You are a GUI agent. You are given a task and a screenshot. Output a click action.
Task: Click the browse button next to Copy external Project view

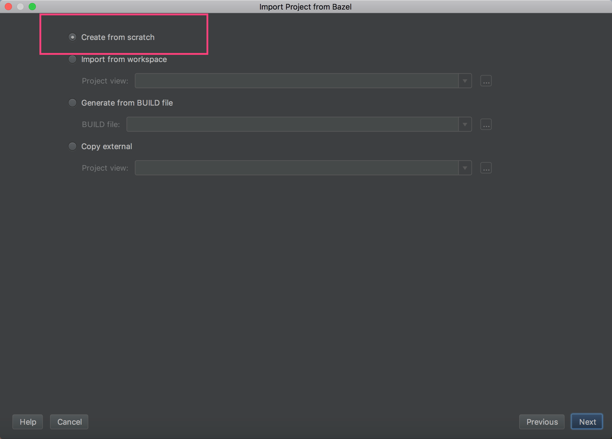486,168
